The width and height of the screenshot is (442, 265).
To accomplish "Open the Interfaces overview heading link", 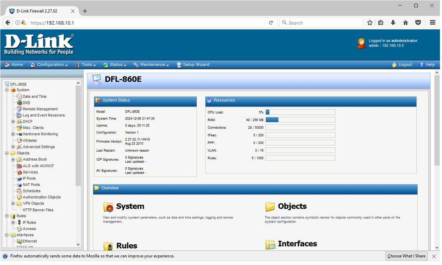I will point(297,244).
